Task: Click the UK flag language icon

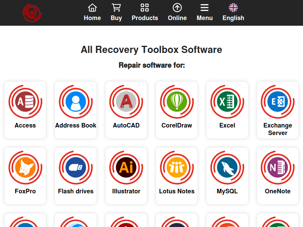Action: [233, 8]
